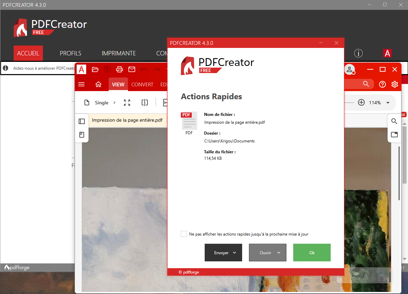Open hamburger menu in PDF Architect

pos(81,84)
